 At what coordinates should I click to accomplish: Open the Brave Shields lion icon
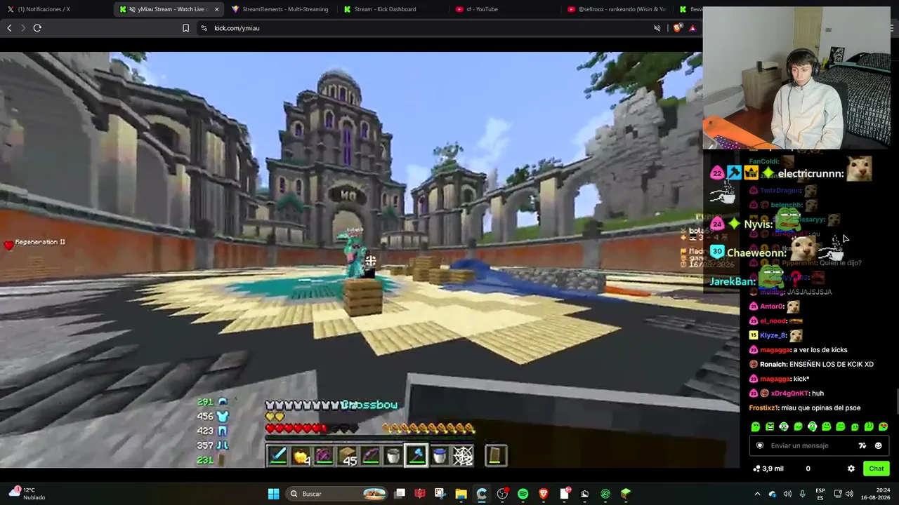(x=677, y=28)
